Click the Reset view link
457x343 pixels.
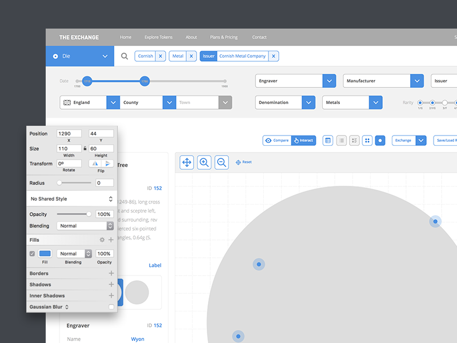pyautogui.click(x=244, y=162)
